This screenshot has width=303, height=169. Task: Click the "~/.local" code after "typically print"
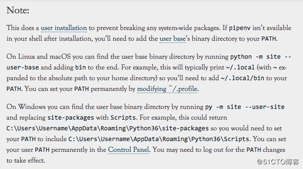point(240,67)
